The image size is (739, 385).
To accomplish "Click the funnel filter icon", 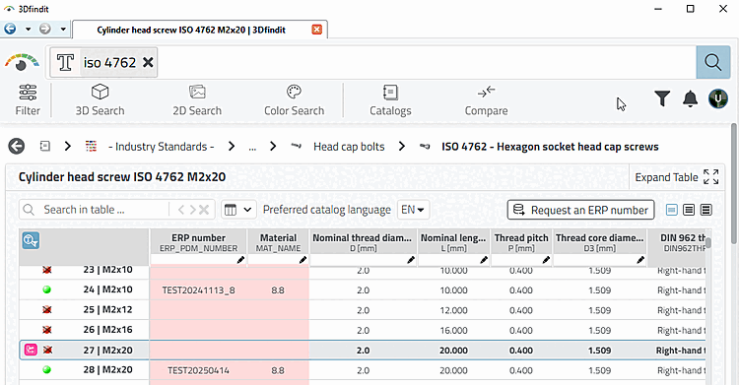I will tap(662, 98).
